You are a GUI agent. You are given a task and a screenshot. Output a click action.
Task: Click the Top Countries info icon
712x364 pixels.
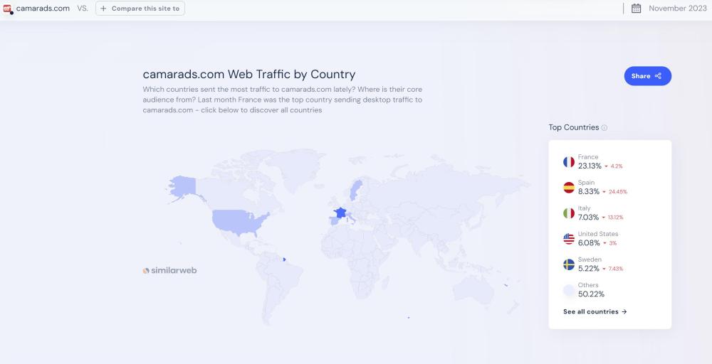pyautogui.click(x=604, y=128)
